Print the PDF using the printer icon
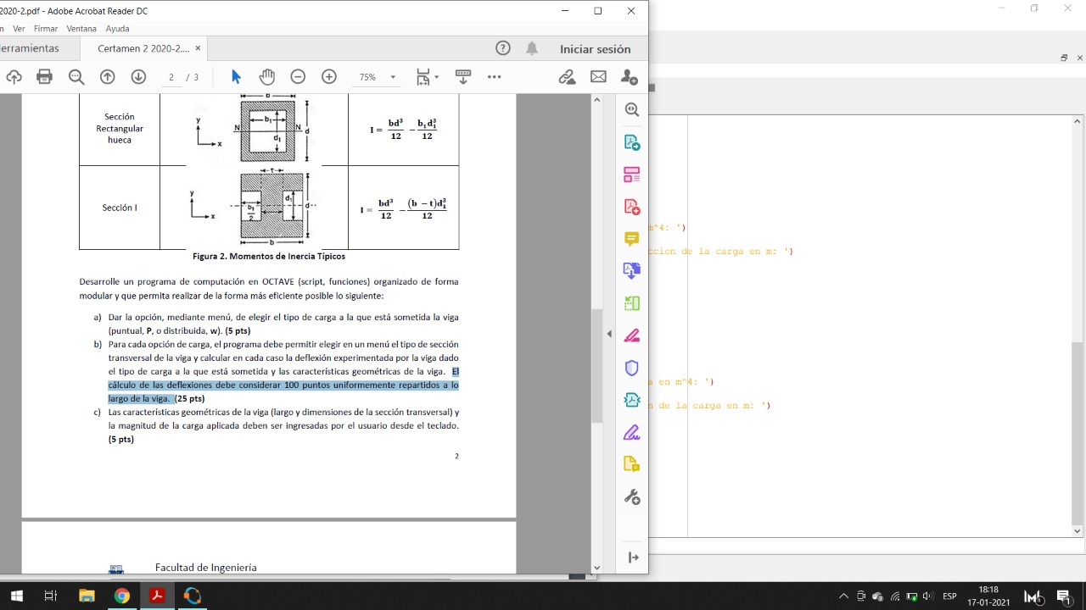The height and width of the screenshot is (610, 1086). [45, 77]
